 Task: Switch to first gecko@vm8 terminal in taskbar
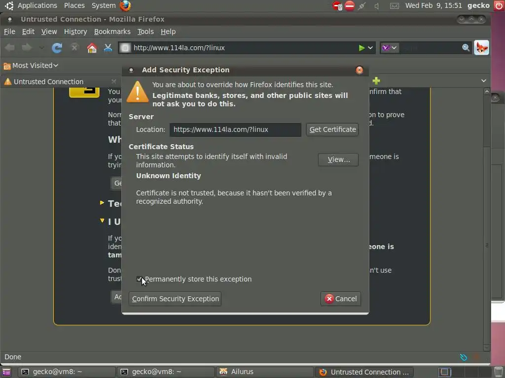pos(67,372)
